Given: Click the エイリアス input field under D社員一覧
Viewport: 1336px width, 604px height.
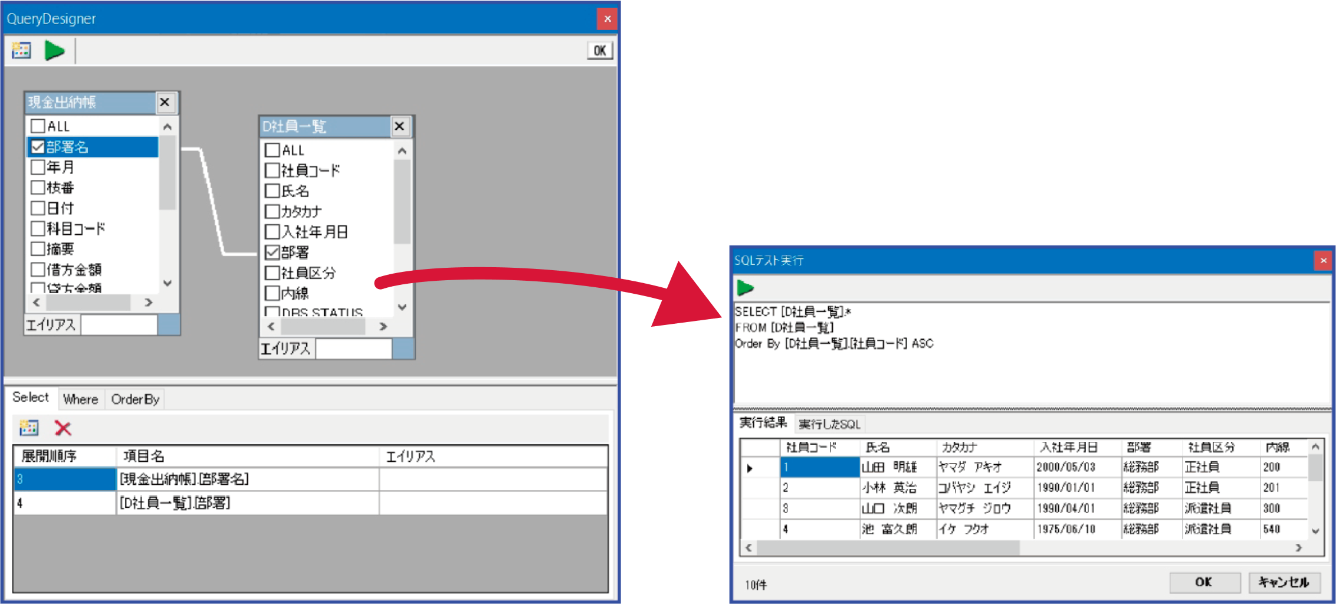Looking at the screenshot, I should 353,349.
